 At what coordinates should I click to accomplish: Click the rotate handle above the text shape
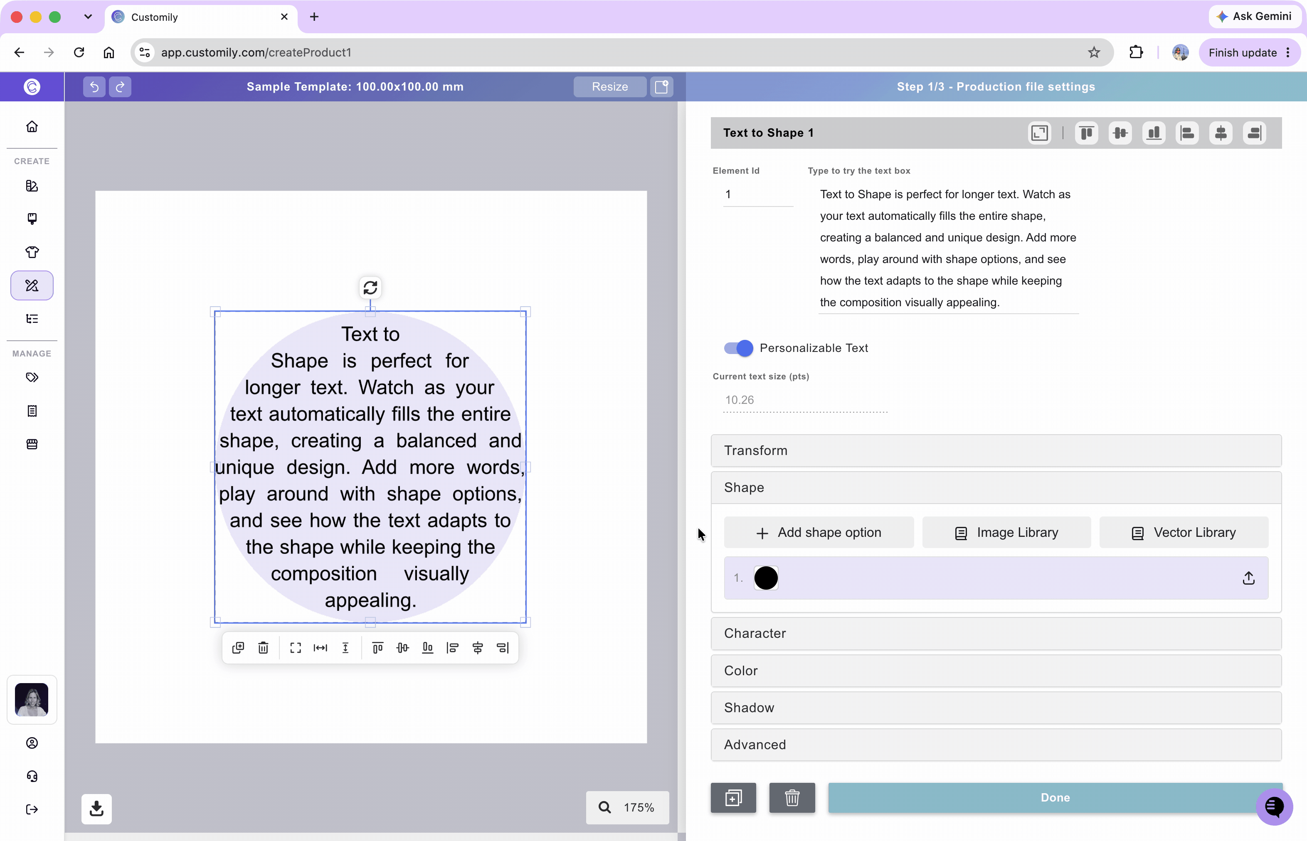point(370,287)
